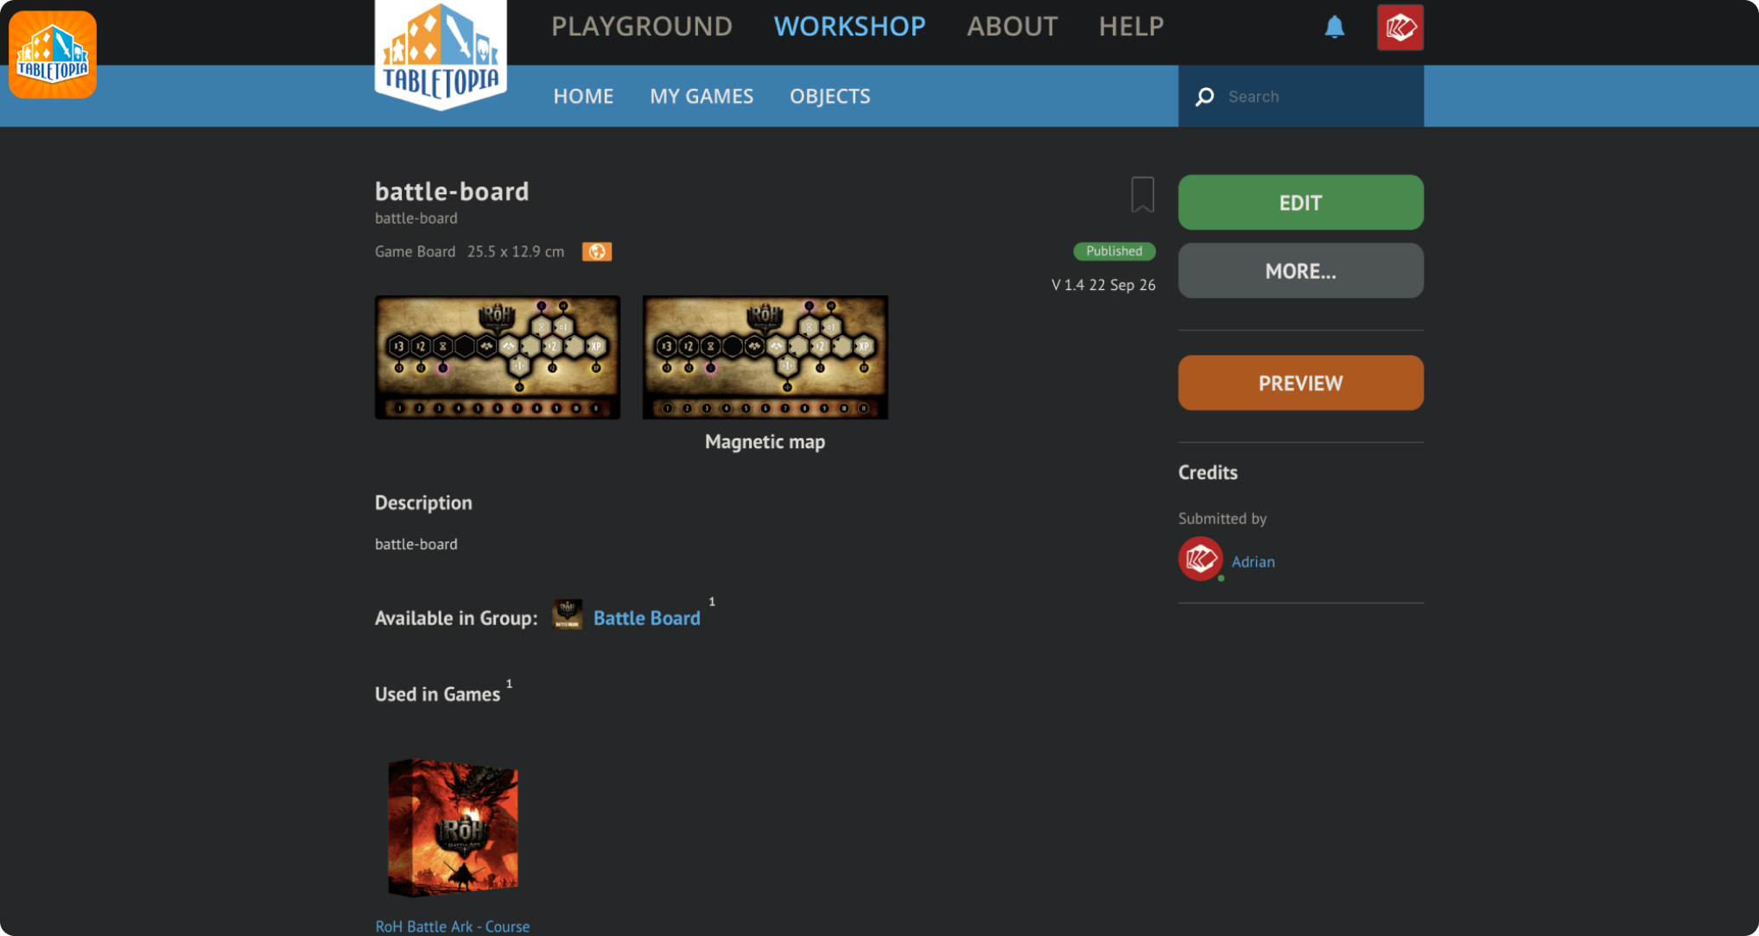Click the orange Preview button
The width and height of the screenshot is (1759, 936).
click(1300, 383)
